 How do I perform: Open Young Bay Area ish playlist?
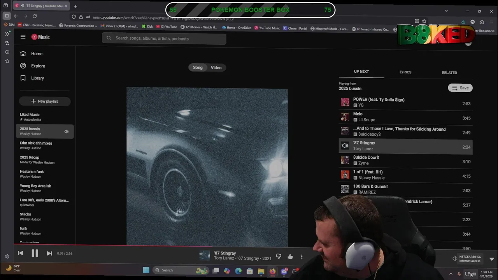tap(45, 188)
